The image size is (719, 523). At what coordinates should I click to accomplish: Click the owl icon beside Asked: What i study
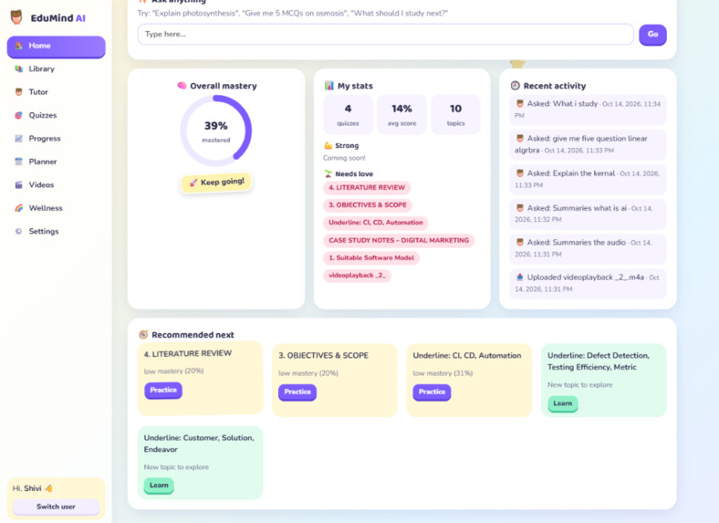click(x=520, y=104)
